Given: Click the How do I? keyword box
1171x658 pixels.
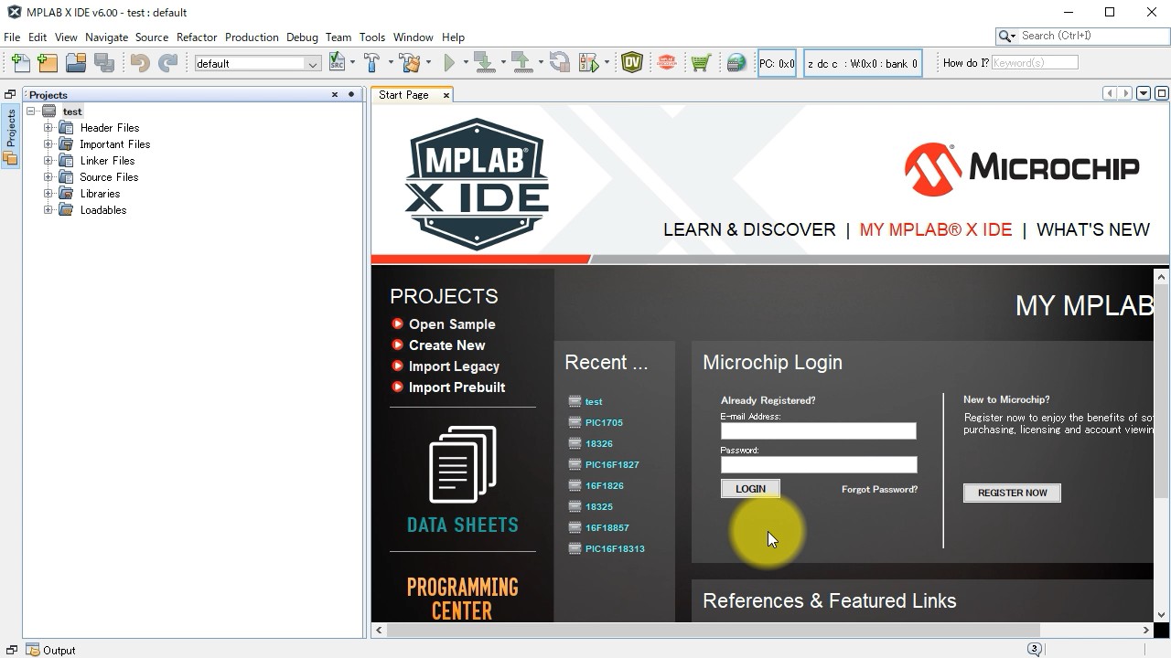Looking at the screenshot, I should 1035,63.
